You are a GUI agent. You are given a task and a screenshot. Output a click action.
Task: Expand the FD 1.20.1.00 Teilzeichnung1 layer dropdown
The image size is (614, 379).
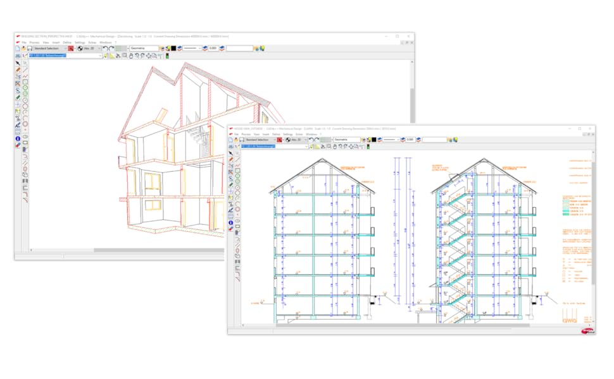pyautogui.click(x=306, y=146)
